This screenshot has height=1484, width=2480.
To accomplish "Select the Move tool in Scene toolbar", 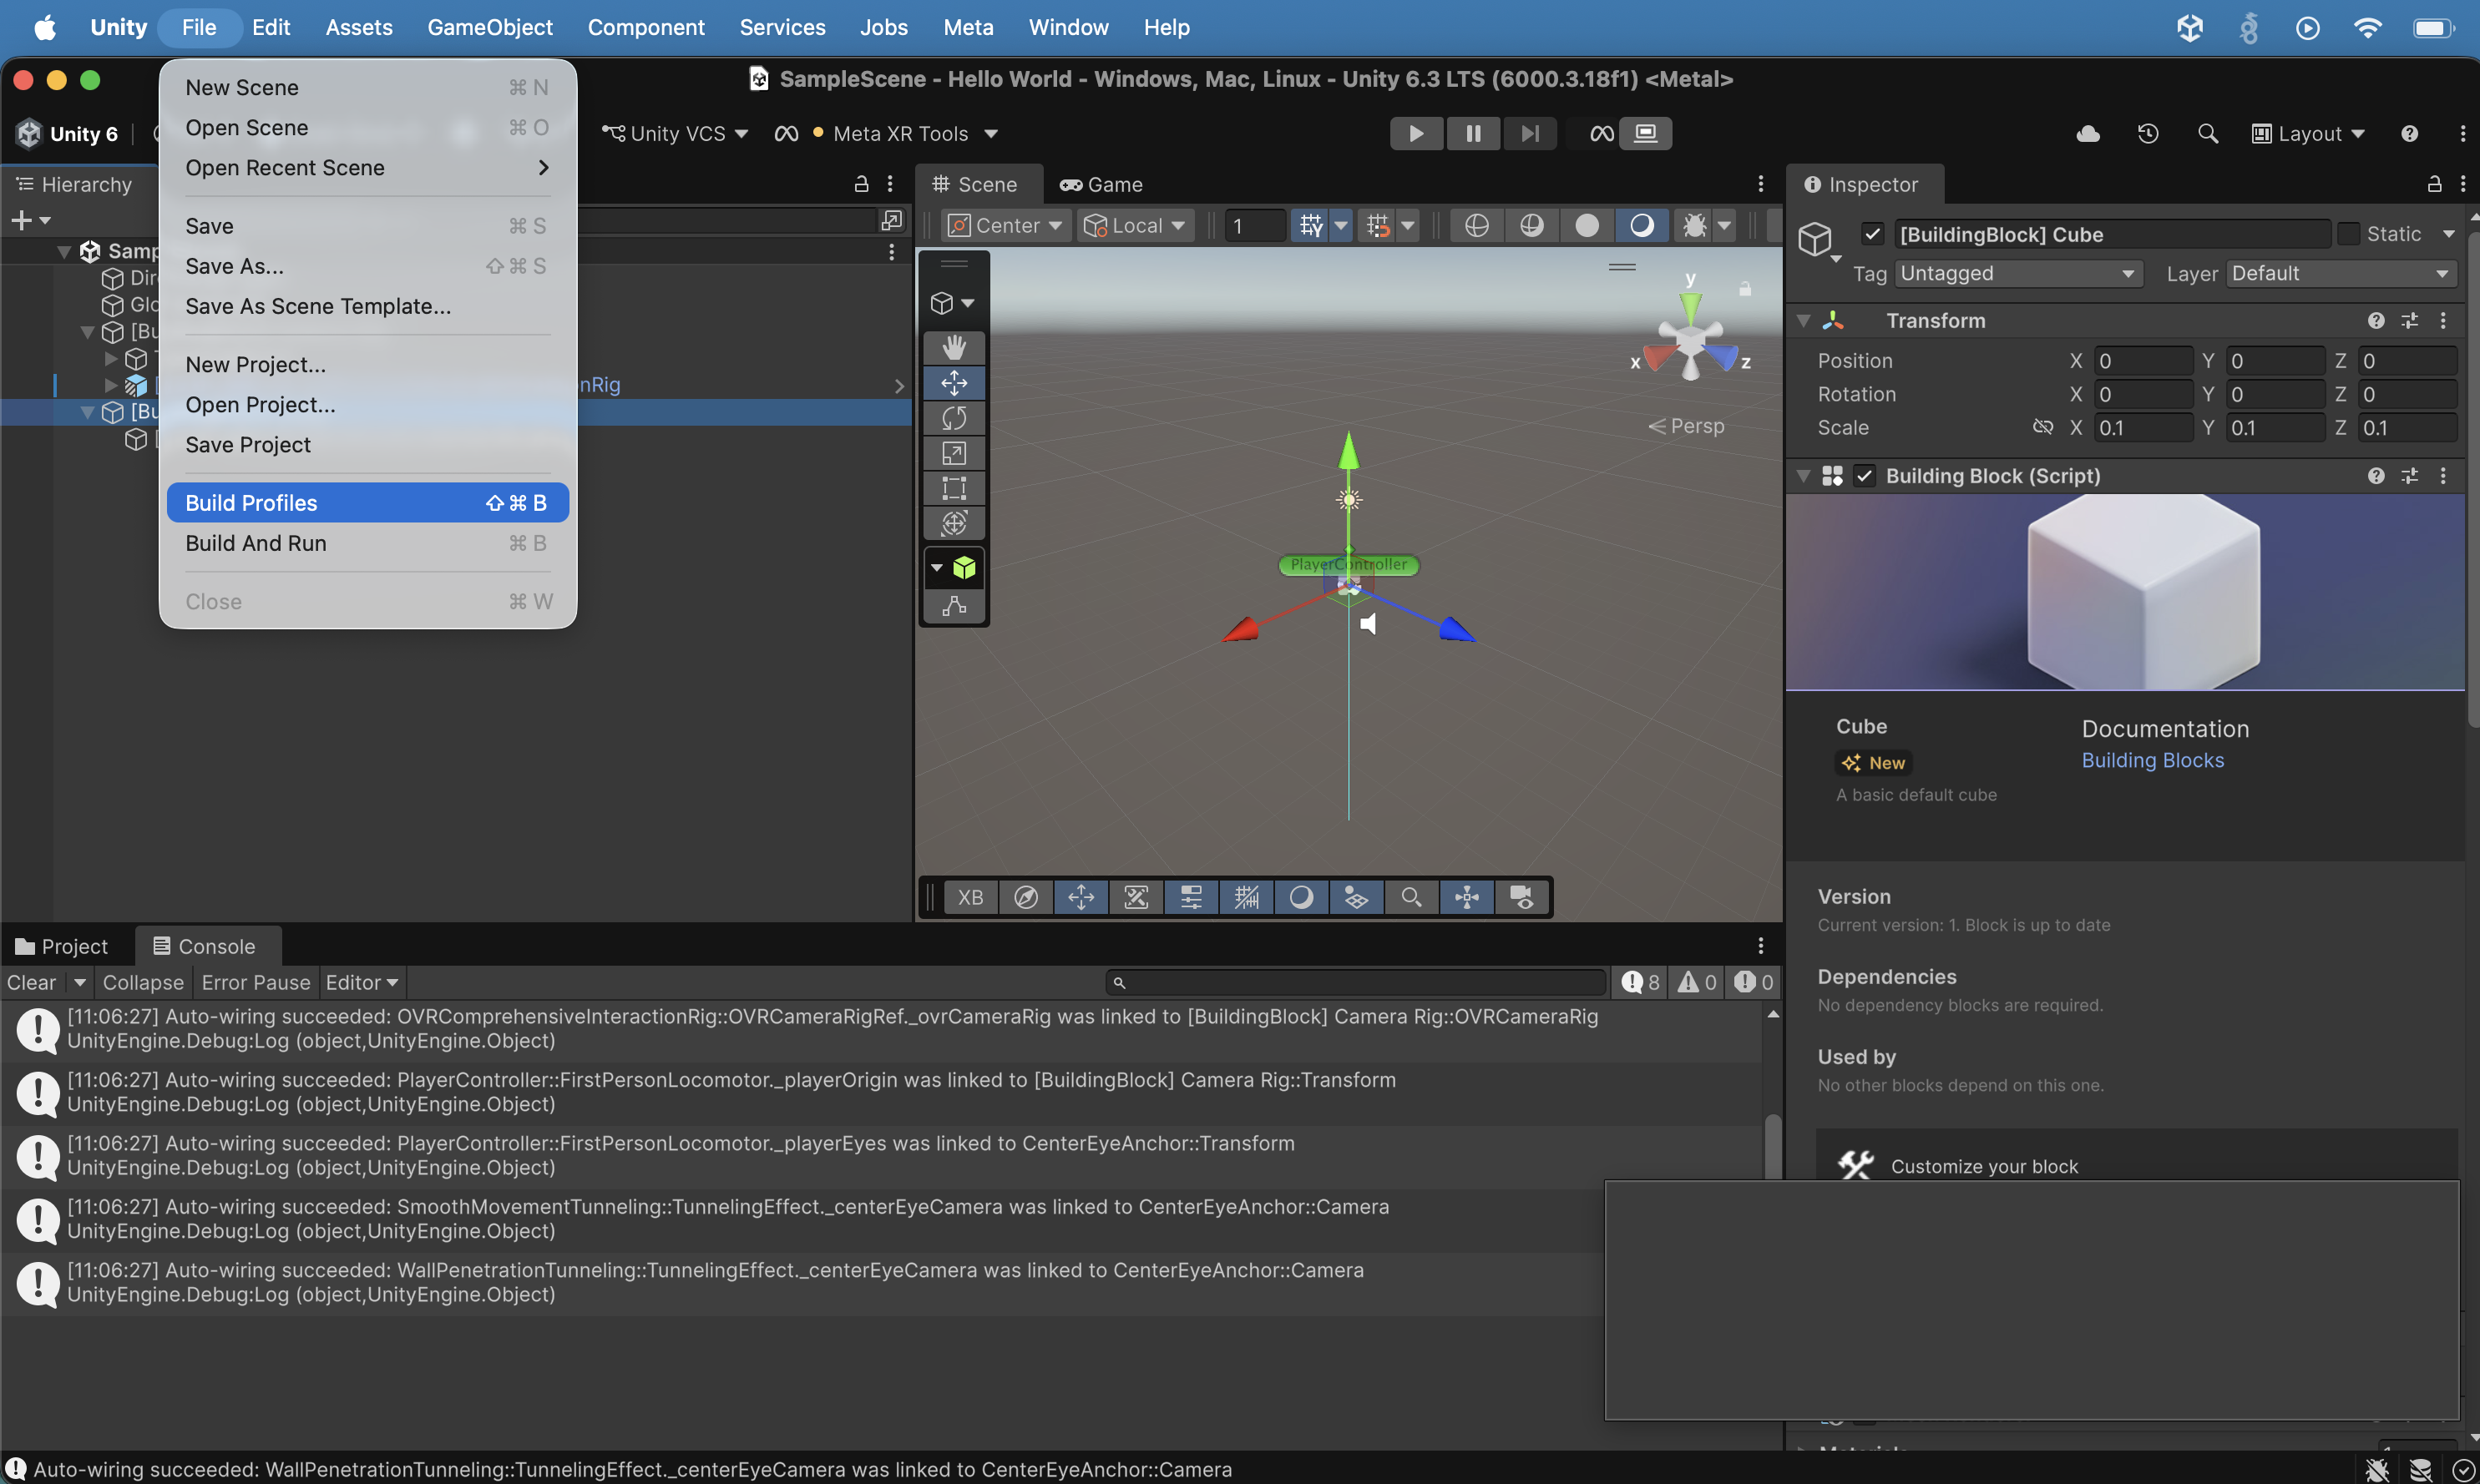I will click(x=954, y=382).
